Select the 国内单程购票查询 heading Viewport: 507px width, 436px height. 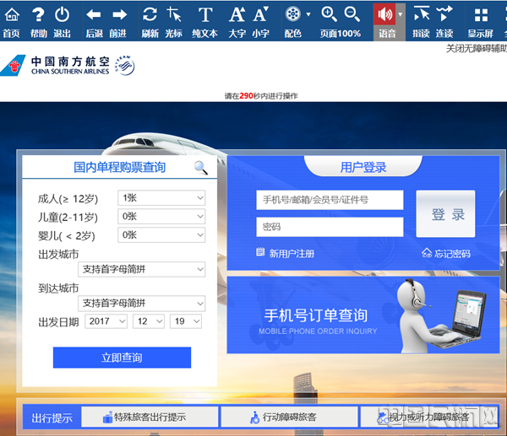pos(120,167)
